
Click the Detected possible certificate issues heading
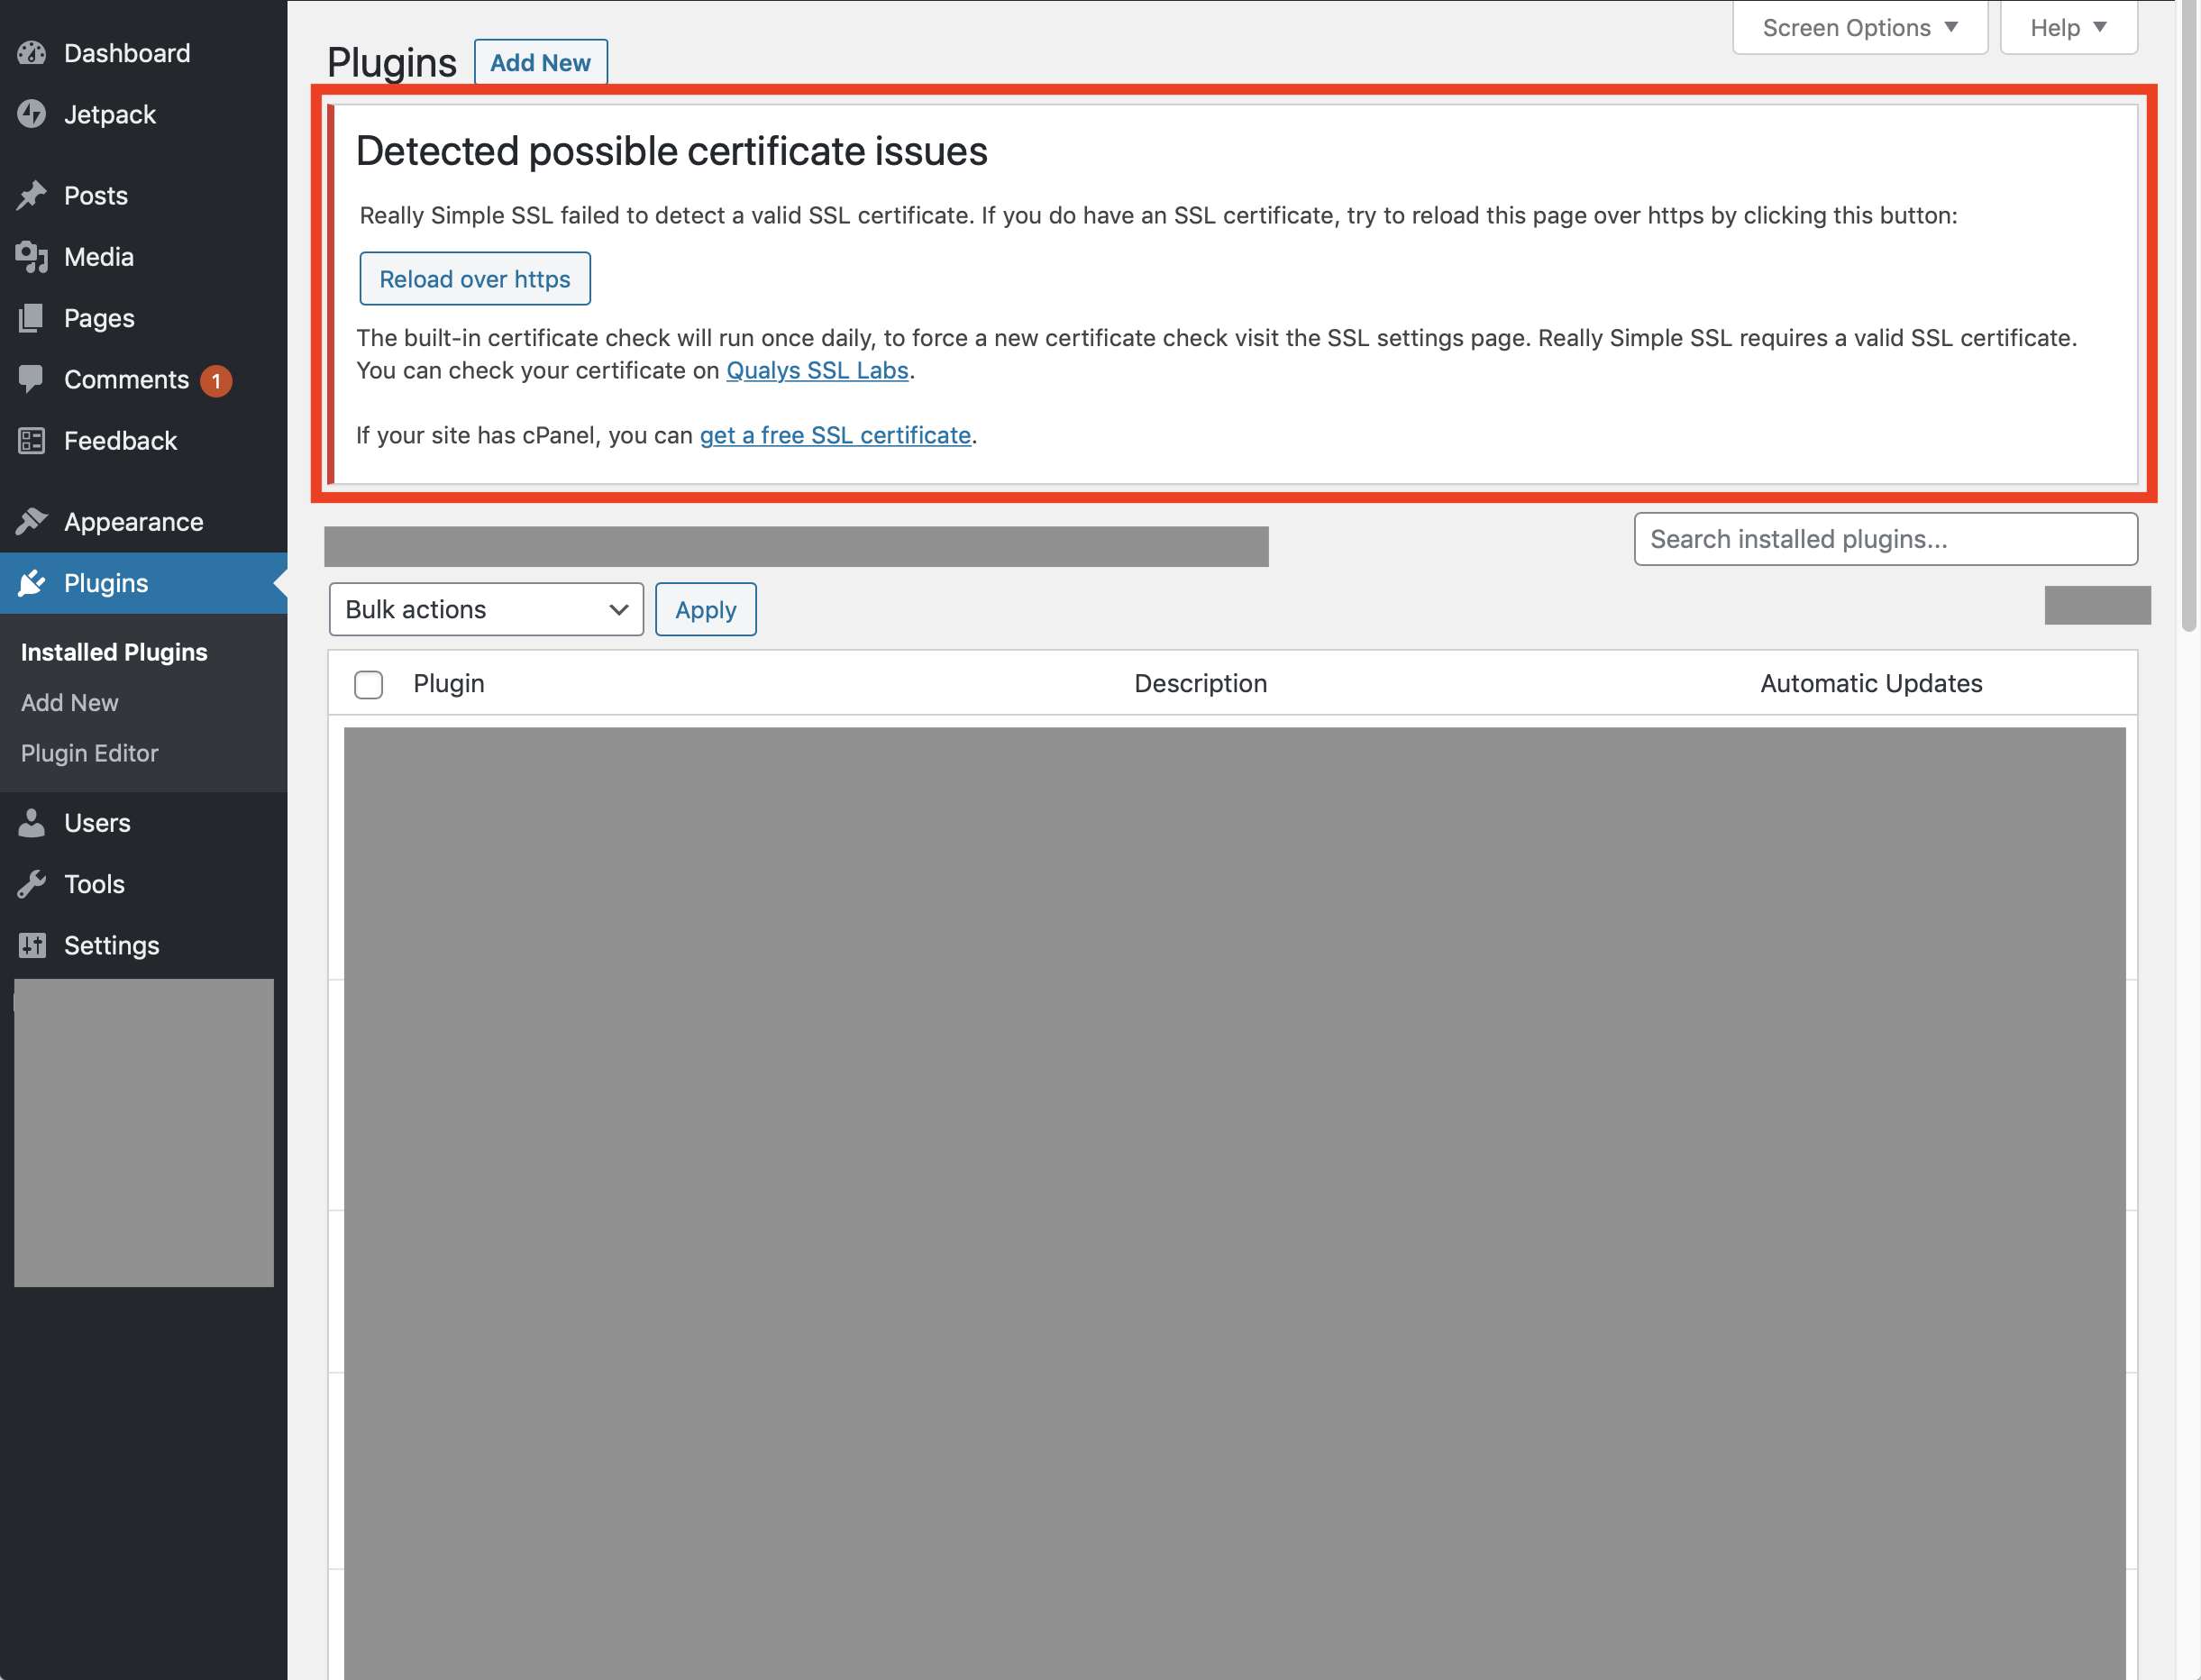(x=671, y=151)
